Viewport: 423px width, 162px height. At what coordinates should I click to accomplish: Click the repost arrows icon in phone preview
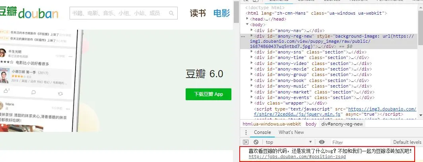(60, 93)
